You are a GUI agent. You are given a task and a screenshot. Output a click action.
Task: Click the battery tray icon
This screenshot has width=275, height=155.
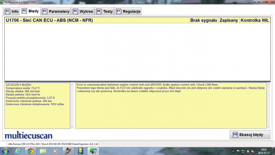pos(248,151)
